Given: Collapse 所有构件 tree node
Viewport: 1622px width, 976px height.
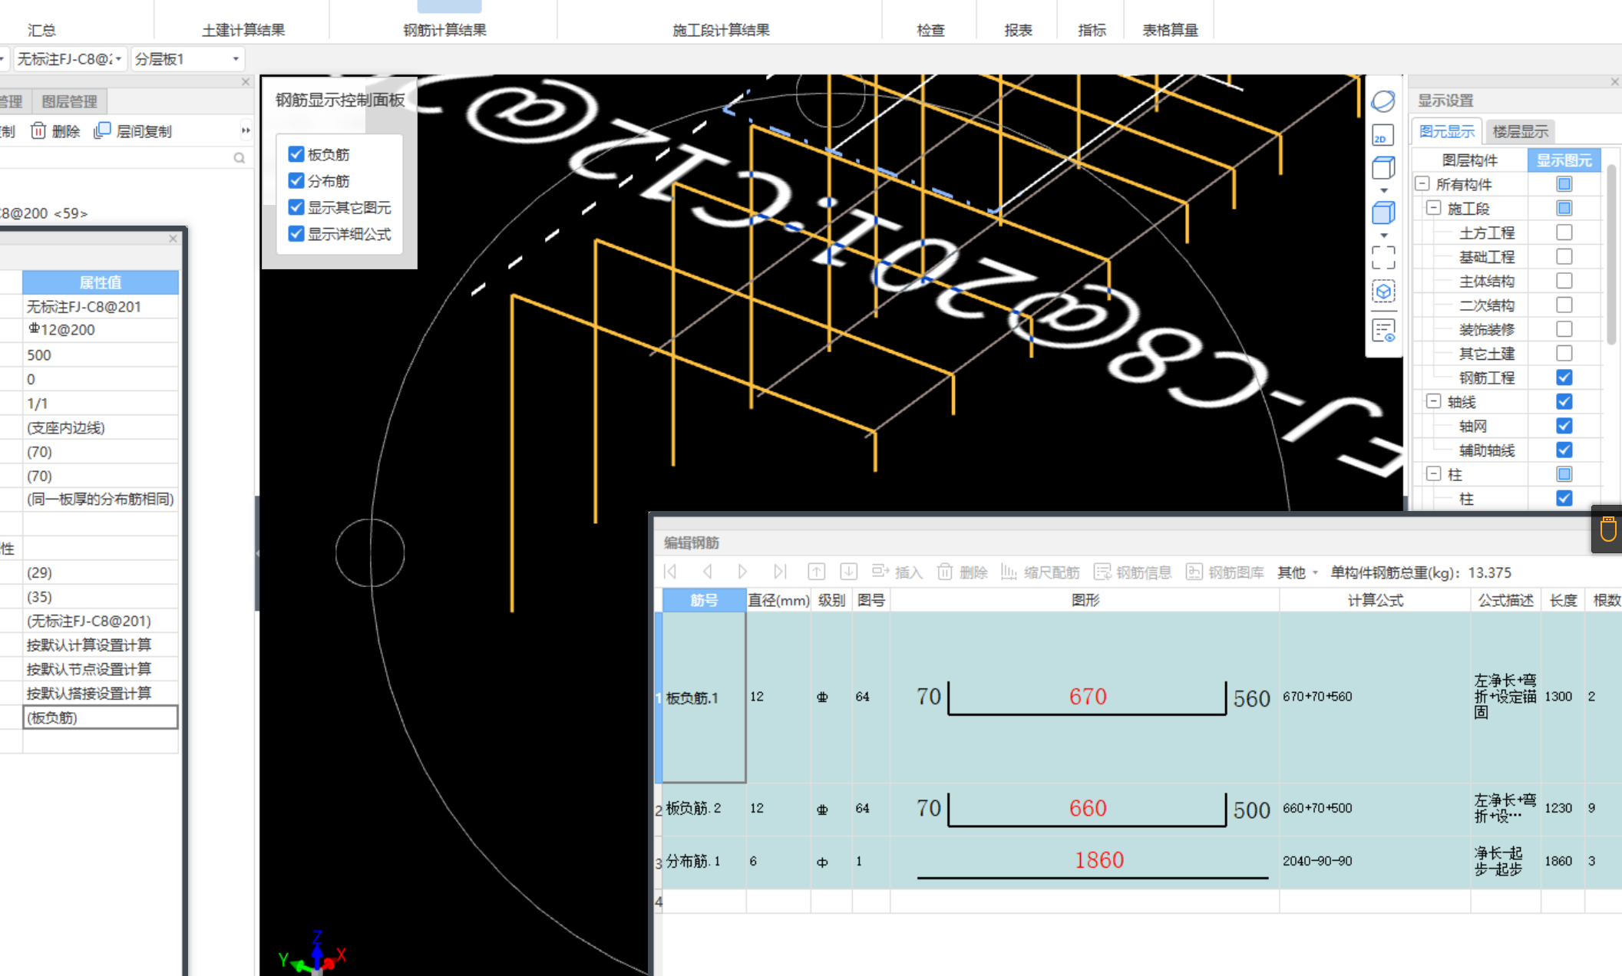Looking at the screenshot, I should [x=1422, y=184].
